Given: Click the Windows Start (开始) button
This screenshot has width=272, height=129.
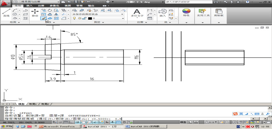Looking at the screenshot, I should (x=7, y=126).
